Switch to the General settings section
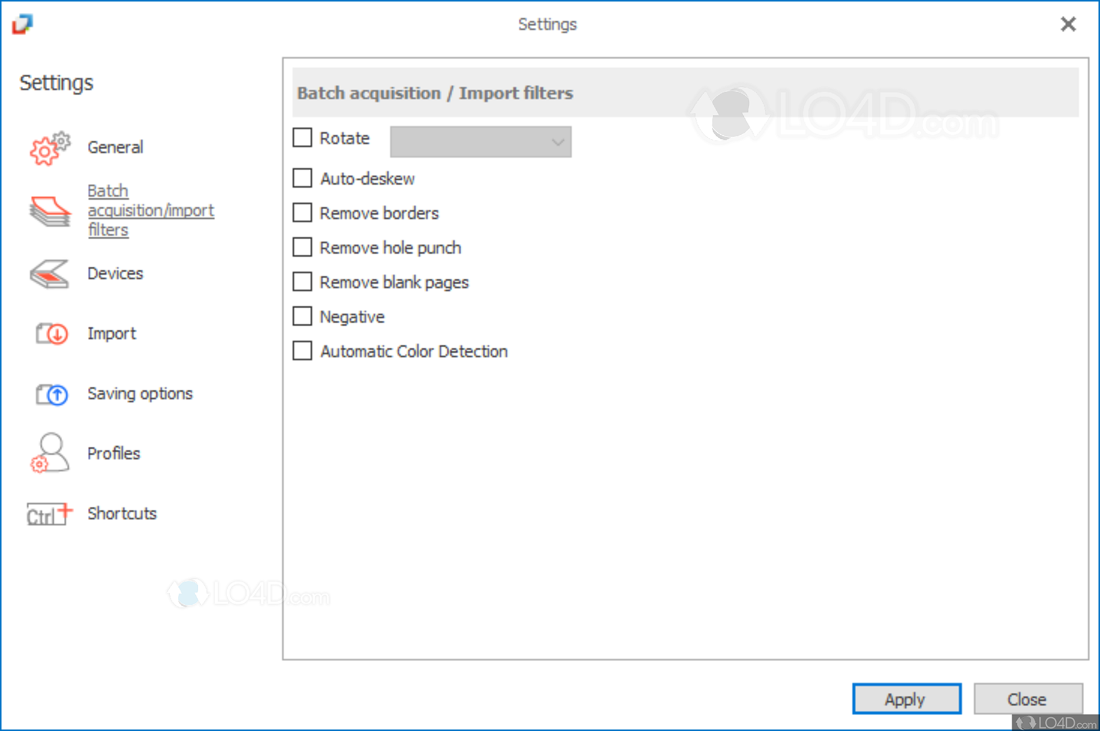This screenshot has height=731, width=1100. (115, 147)
